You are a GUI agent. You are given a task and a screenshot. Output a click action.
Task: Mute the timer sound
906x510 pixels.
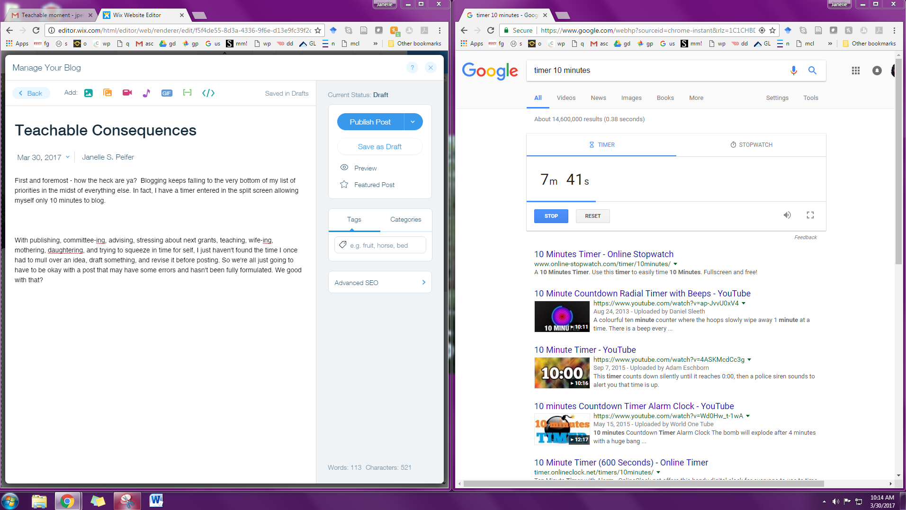787,215
